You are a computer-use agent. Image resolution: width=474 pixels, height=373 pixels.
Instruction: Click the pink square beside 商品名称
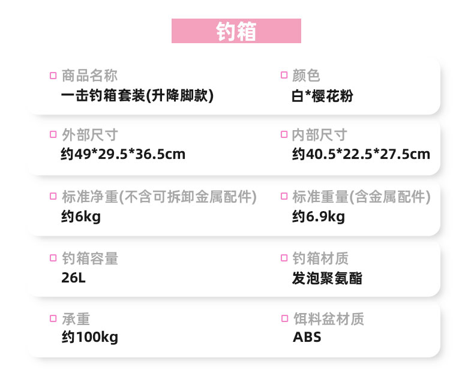coord(53,76)
